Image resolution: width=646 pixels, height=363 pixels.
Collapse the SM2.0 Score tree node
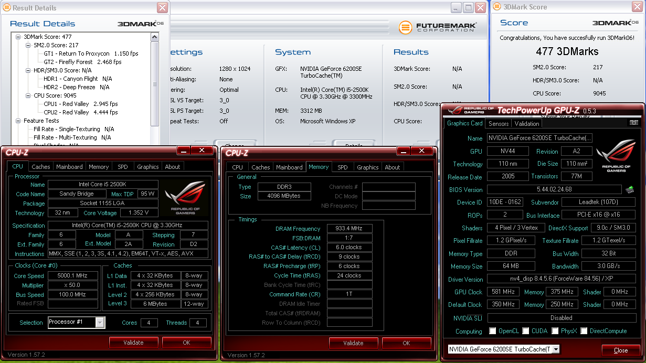tap(28, 45)
